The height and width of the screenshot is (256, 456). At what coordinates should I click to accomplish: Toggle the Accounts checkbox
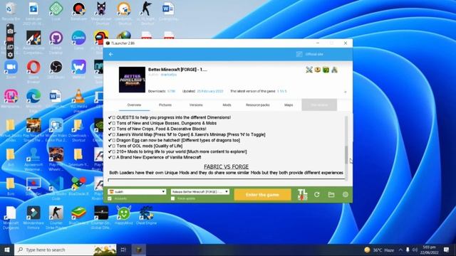[110, 198]
